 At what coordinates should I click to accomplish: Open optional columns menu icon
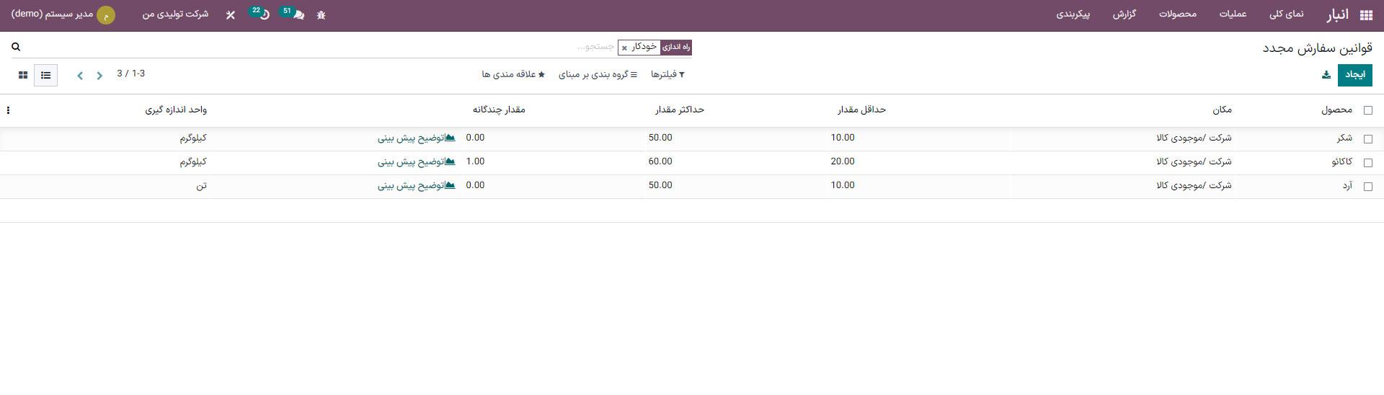click(x=8, y=110)
